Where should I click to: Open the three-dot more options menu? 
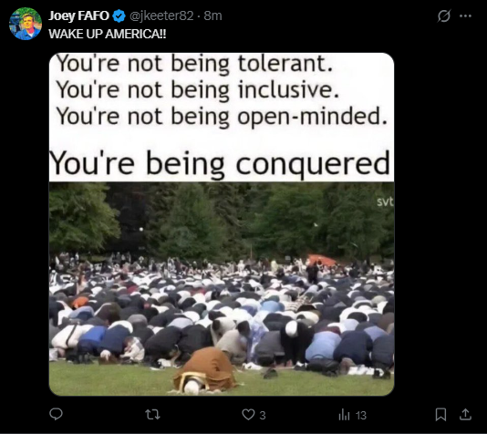point(465,15)
